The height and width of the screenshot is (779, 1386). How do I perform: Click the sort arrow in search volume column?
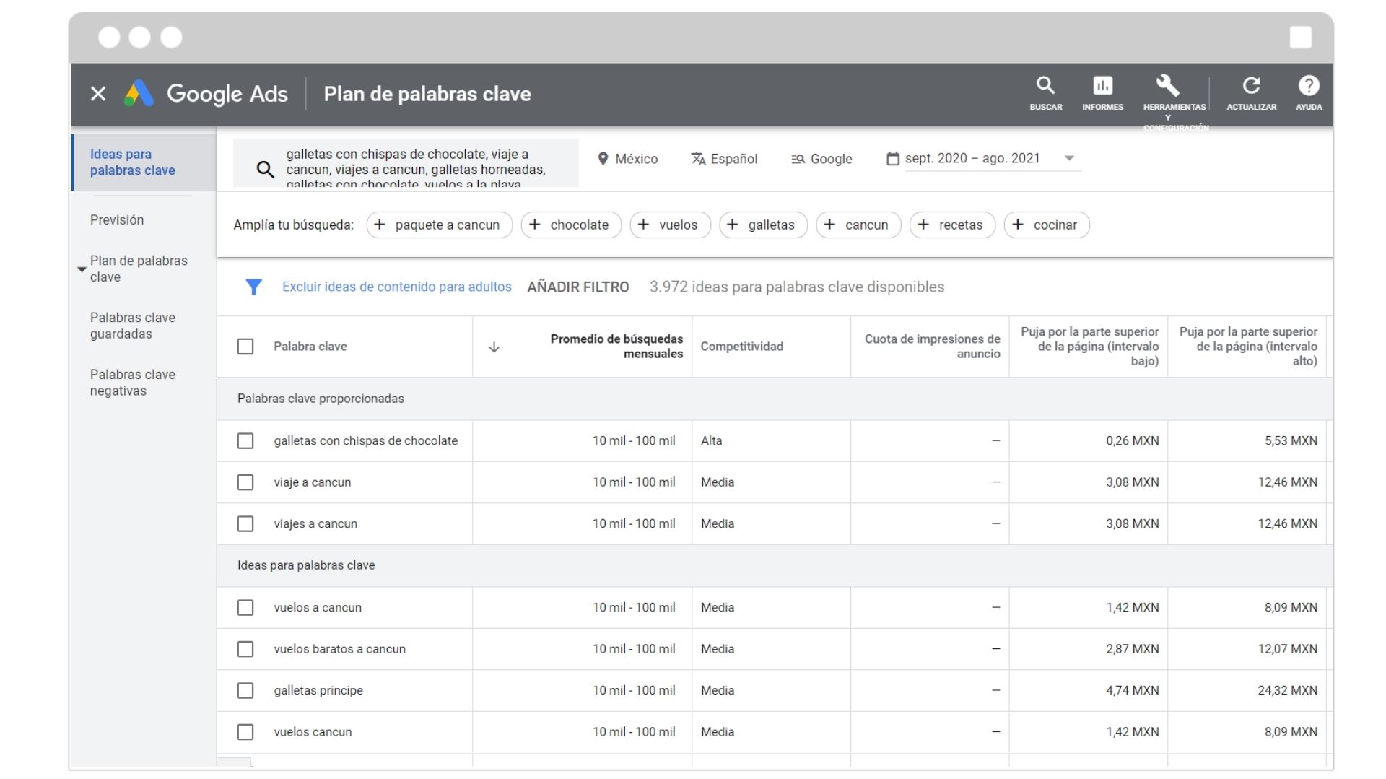[494, 347]
